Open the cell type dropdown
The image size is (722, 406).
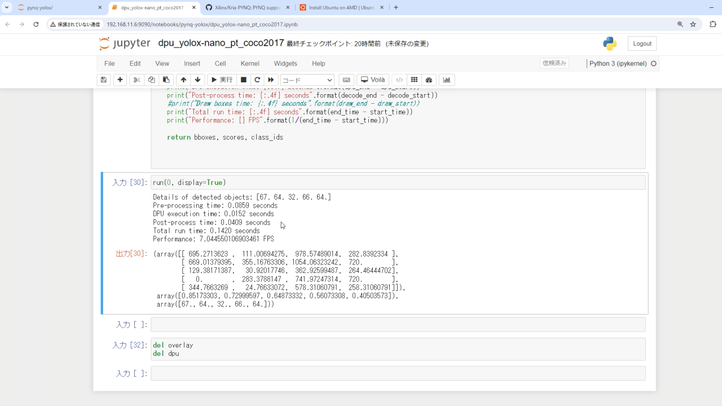coord(307,80)
